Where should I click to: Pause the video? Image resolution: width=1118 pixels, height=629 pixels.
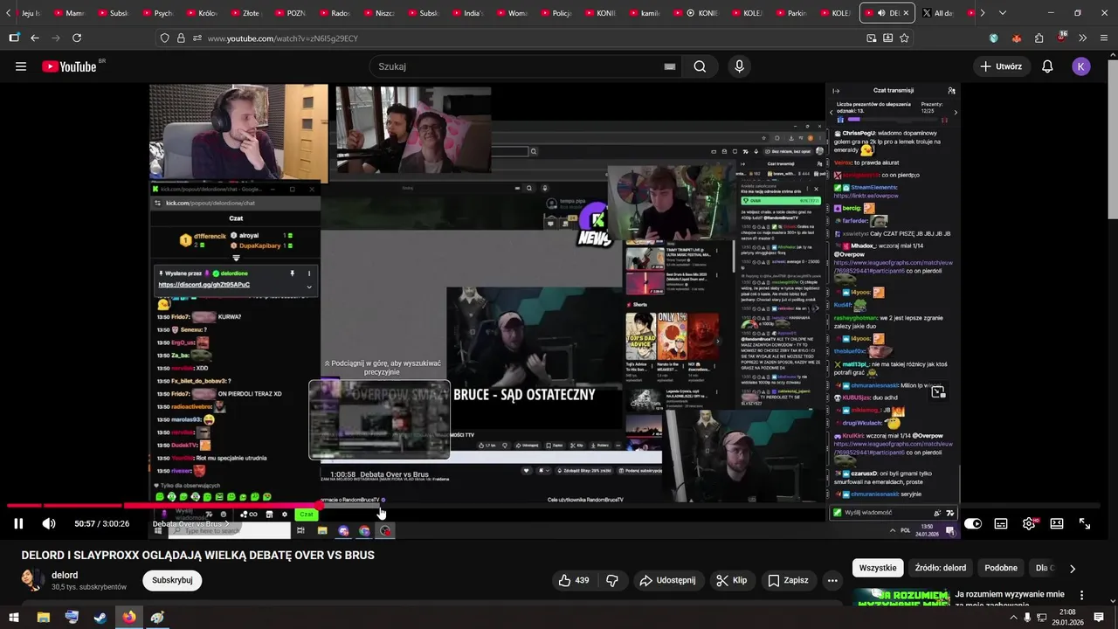click(x=18, y=523)
